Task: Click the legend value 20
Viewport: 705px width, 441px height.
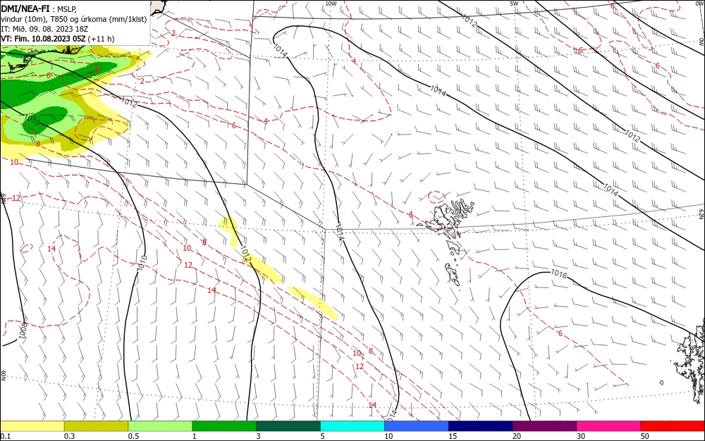Action: [x=517, y=436]
